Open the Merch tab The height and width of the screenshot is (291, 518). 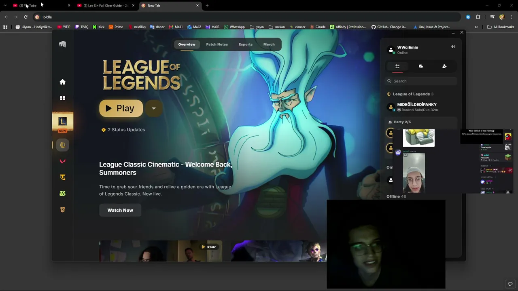coord(269,44)
